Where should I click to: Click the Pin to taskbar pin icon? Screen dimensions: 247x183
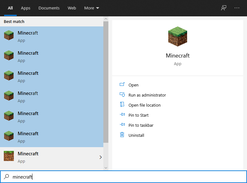coord(122,125)
